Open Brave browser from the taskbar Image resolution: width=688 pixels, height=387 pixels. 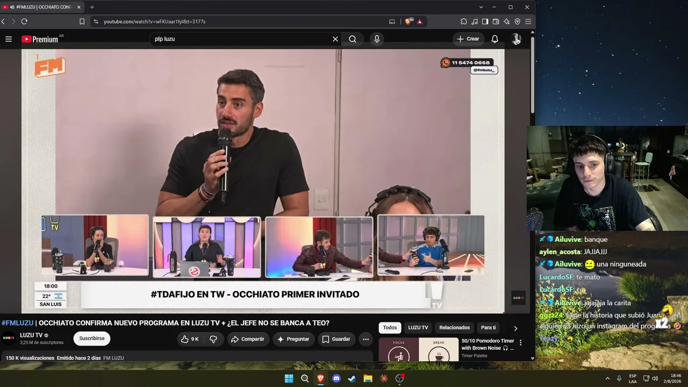[321, 378]
